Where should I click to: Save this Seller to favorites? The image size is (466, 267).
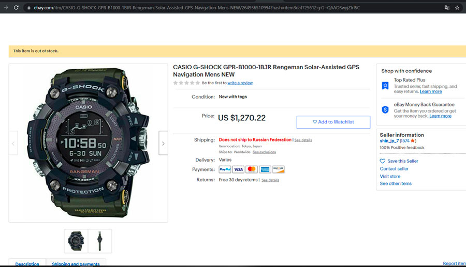coord(402,161)
